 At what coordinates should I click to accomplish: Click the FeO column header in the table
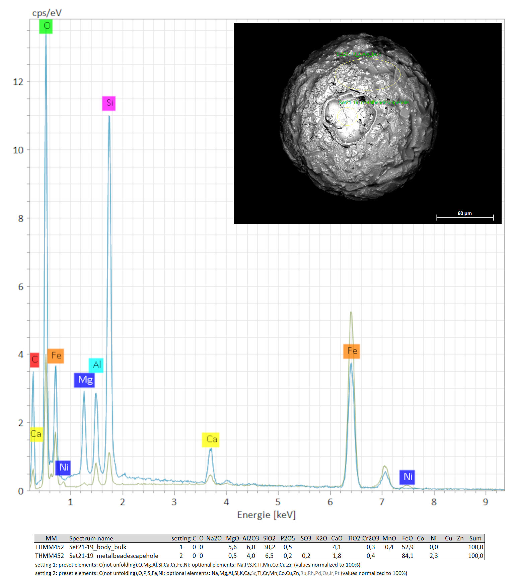click(x=407, y=538)
